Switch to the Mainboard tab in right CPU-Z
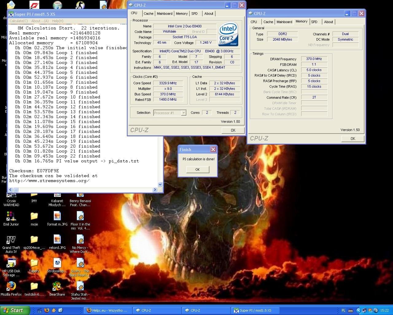Image resolution: width=393 pixels, height=315 pixels. 284,22
